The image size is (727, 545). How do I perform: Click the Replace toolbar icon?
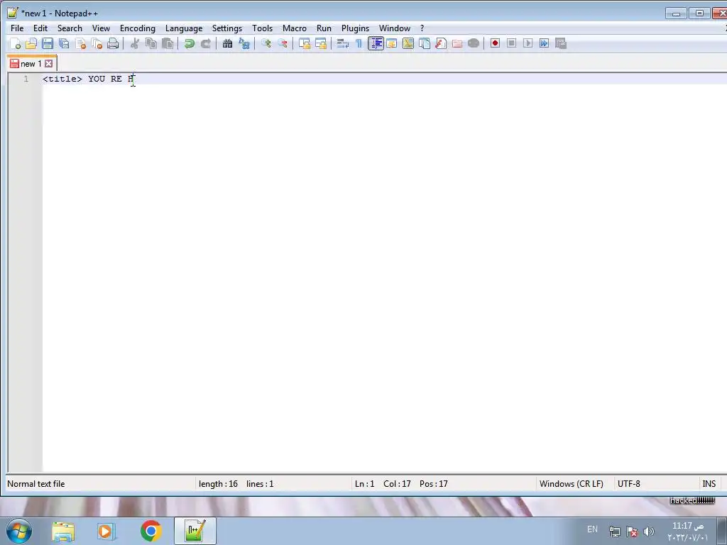(244, 43)
